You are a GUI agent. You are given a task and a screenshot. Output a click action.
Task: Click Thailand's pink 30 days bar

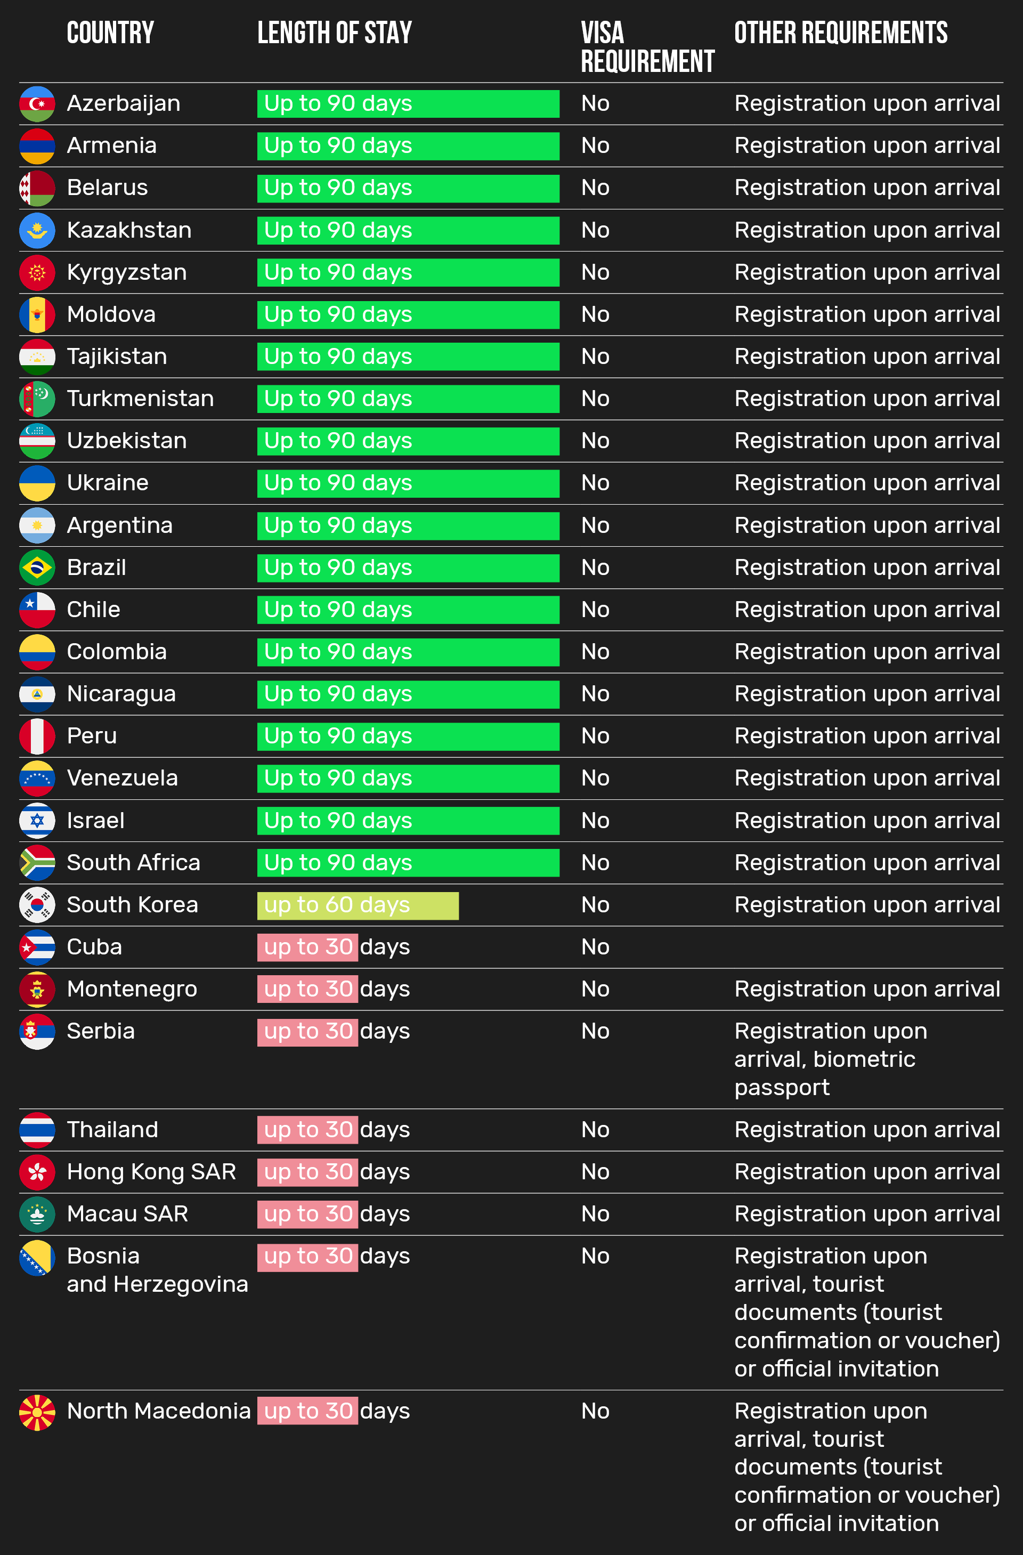pyautogui.click(x=307, y=1130)
